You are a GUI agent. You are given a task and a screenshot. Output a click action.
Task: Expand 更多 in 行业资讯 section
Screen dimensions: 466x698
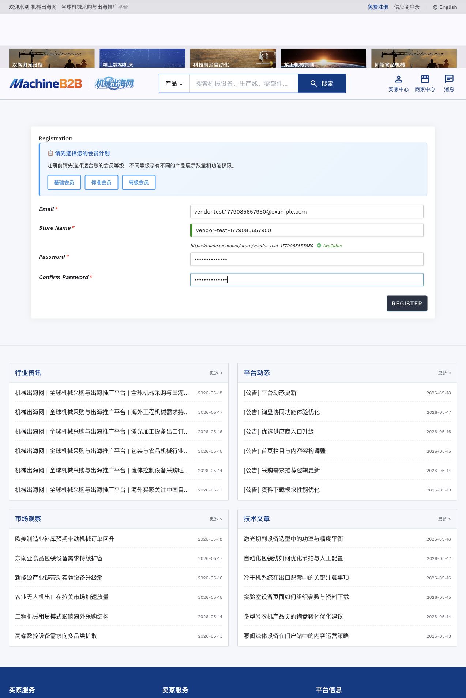pos(216,373)
